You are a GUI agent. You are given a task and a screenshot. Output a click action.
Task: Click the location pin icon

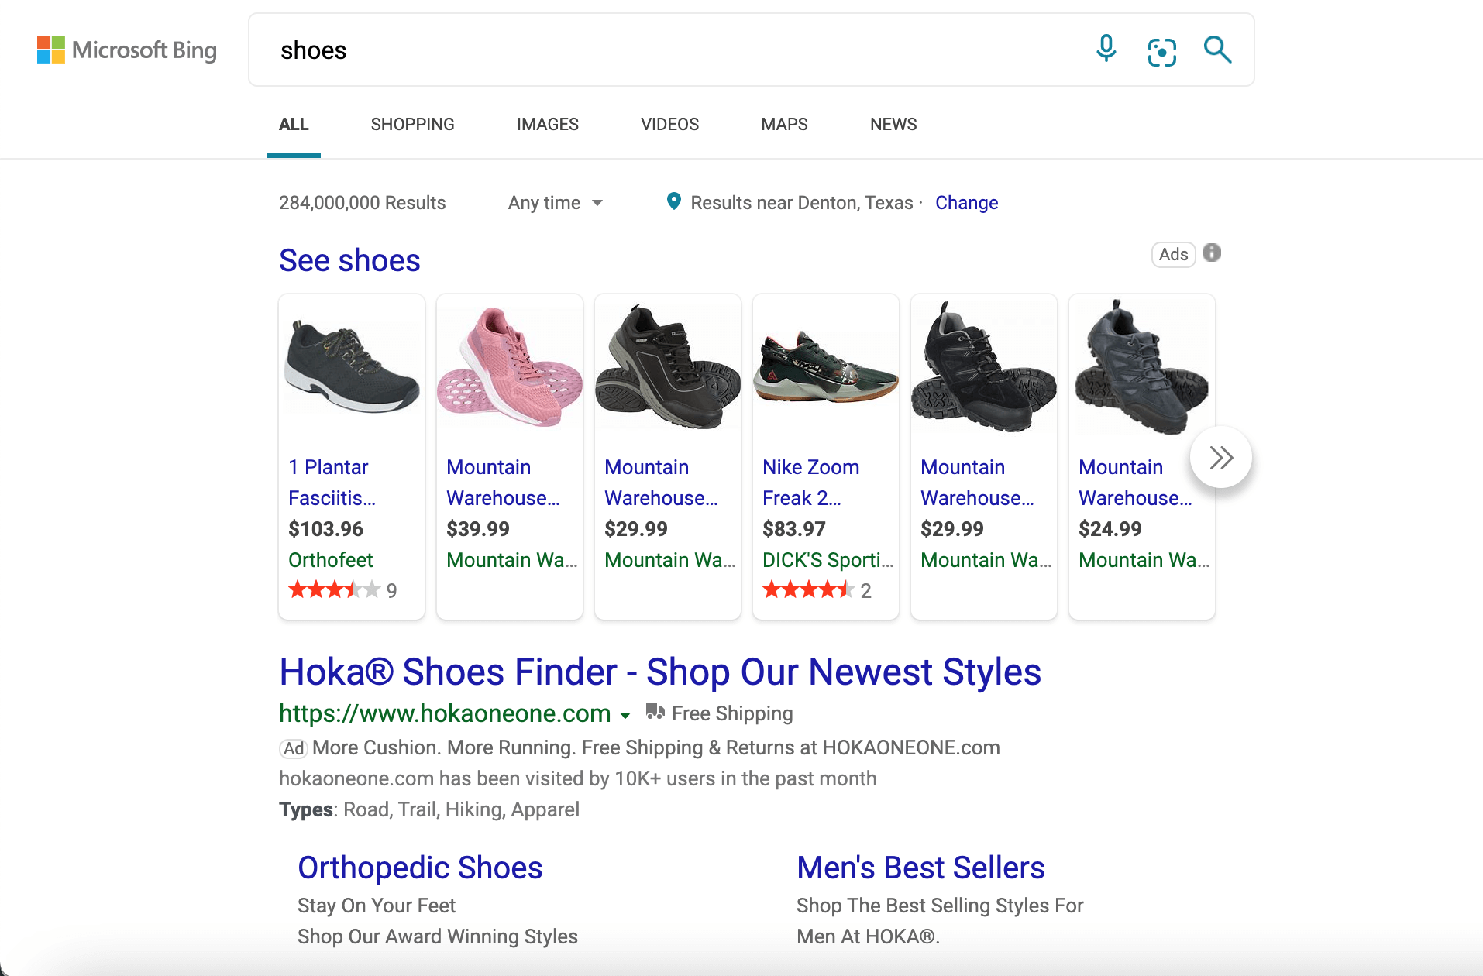tap(674, 201)
